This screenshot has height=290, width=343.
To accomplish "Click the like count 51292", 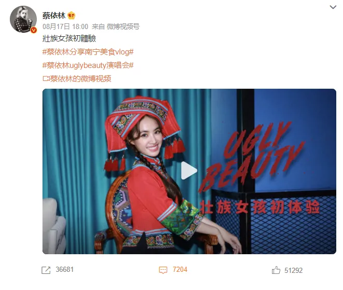I will coord(293,270).
